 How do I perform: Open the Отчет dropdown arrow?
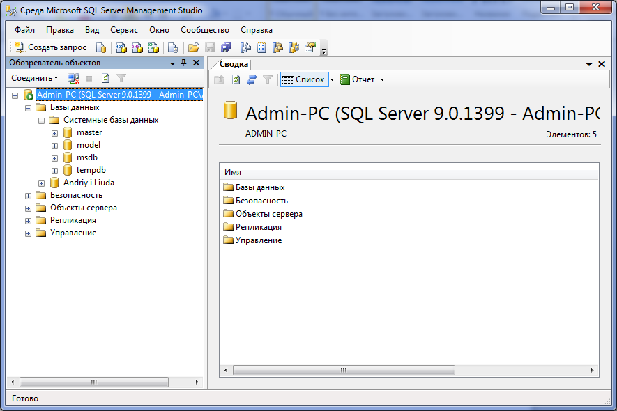[x=382, y=80]
